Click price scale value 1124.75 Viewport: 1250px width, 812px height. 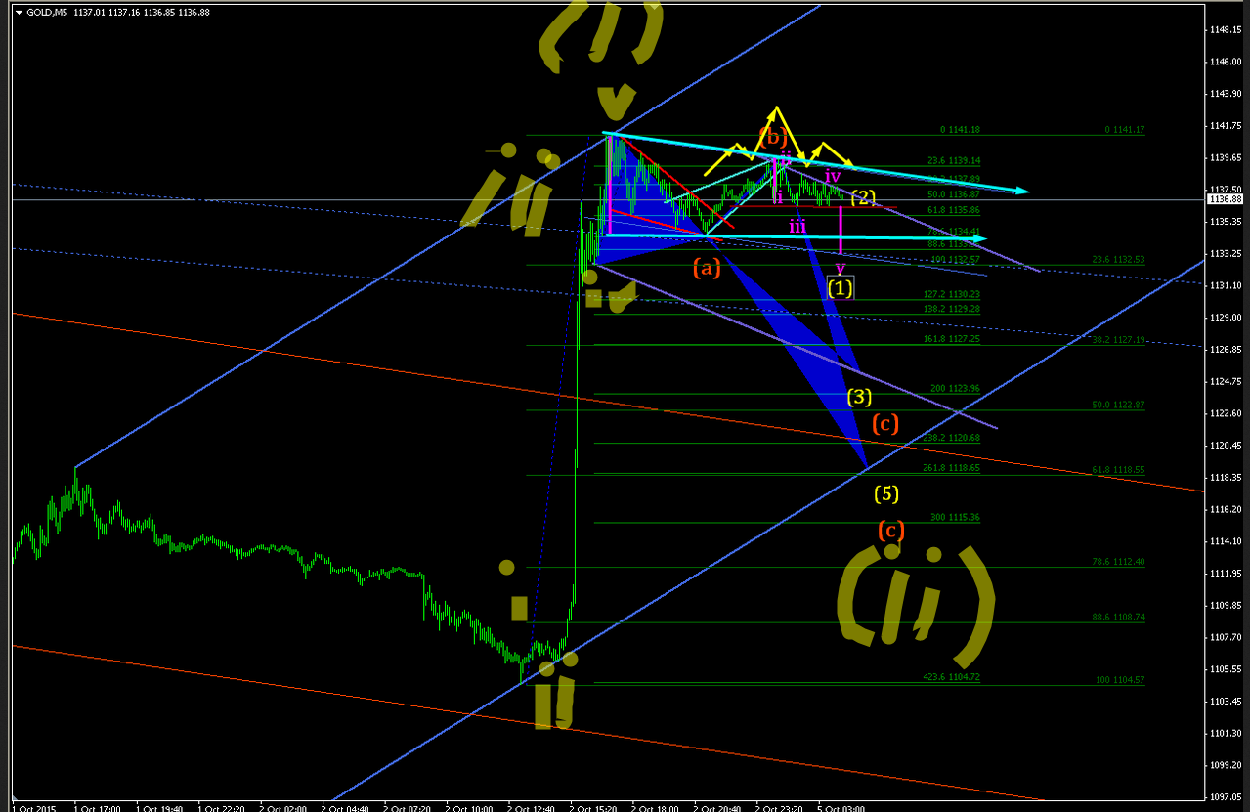click(x=1225, y=381)
